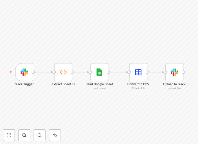The height and width of the screenshot is (144, 198).
Task: Click Upload to Slack input connector
Action: (165, 72)
